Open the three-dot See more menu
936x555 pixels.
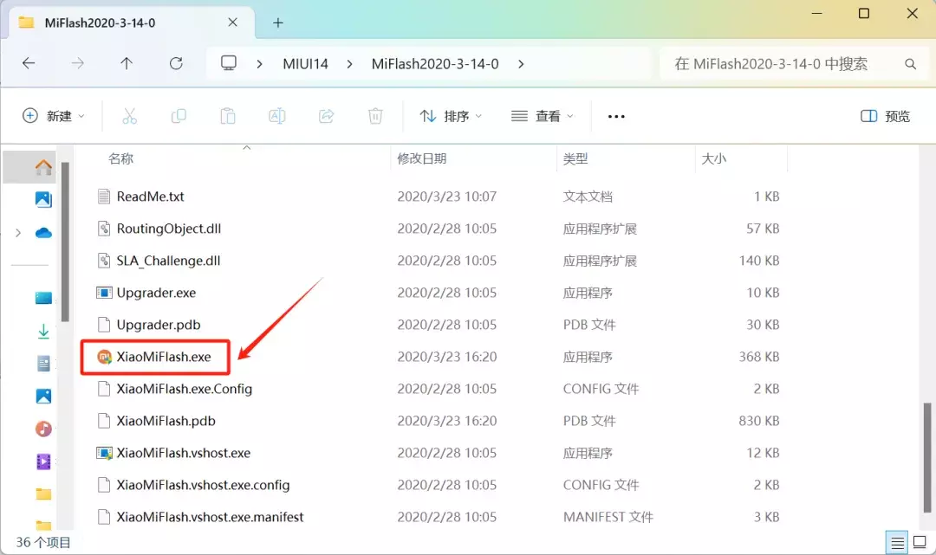tap(616, 116)
